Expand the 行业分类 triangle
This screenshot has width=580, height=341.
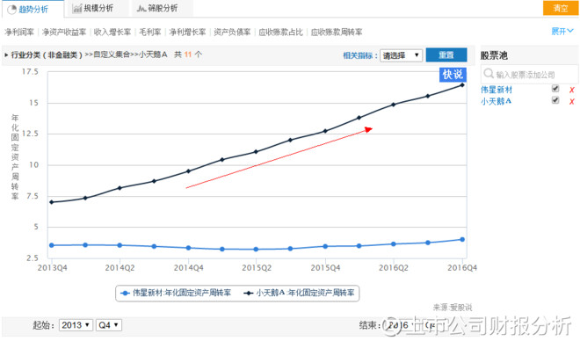click(x=6, y=55)
